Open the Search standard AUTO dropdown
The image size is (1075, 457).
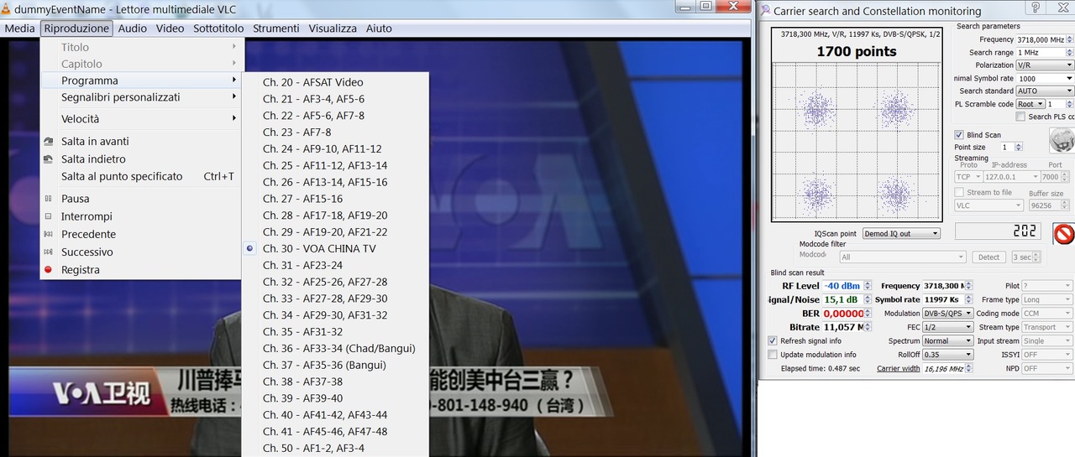pos(1044,91)
